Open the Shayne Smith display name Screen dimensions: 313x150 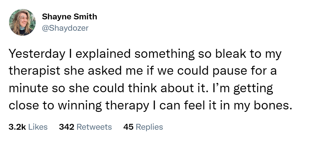coord(69,17)
